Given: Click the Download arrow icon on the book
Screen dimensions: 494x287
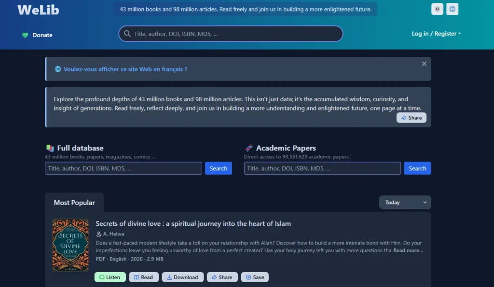Looking at the screenshot, I should (170, 277).
